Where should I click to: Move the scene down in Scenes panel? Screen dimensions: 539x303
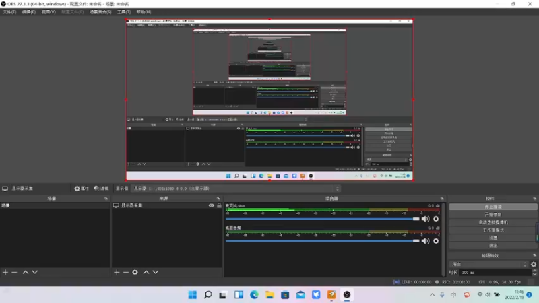click(35, 272)
